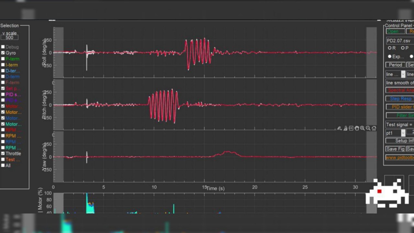
Task: Select the data tips icon in axes toolbar
Action: 351,128
